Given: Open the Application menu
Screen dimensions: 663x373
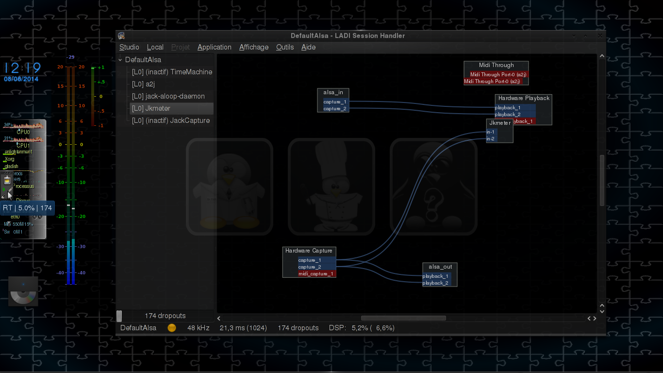Looking at the screenshot, I should pyautogui.click(x=215, y=47).
